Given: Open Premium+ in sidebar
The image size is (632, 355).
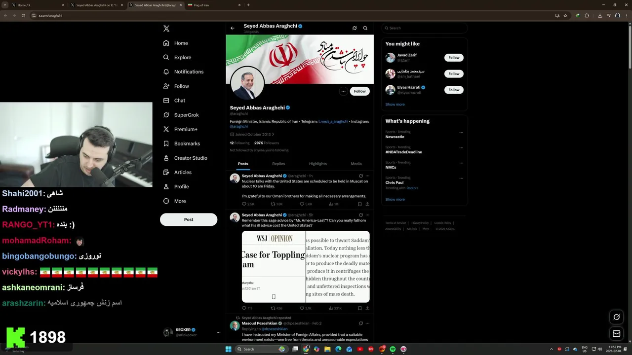Looking at the screenshot, I should pos(180,129).
